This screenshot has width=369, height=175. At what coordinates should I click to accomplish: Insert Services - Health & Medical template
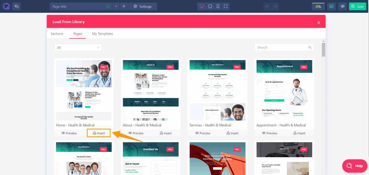(x=233, y=133)
